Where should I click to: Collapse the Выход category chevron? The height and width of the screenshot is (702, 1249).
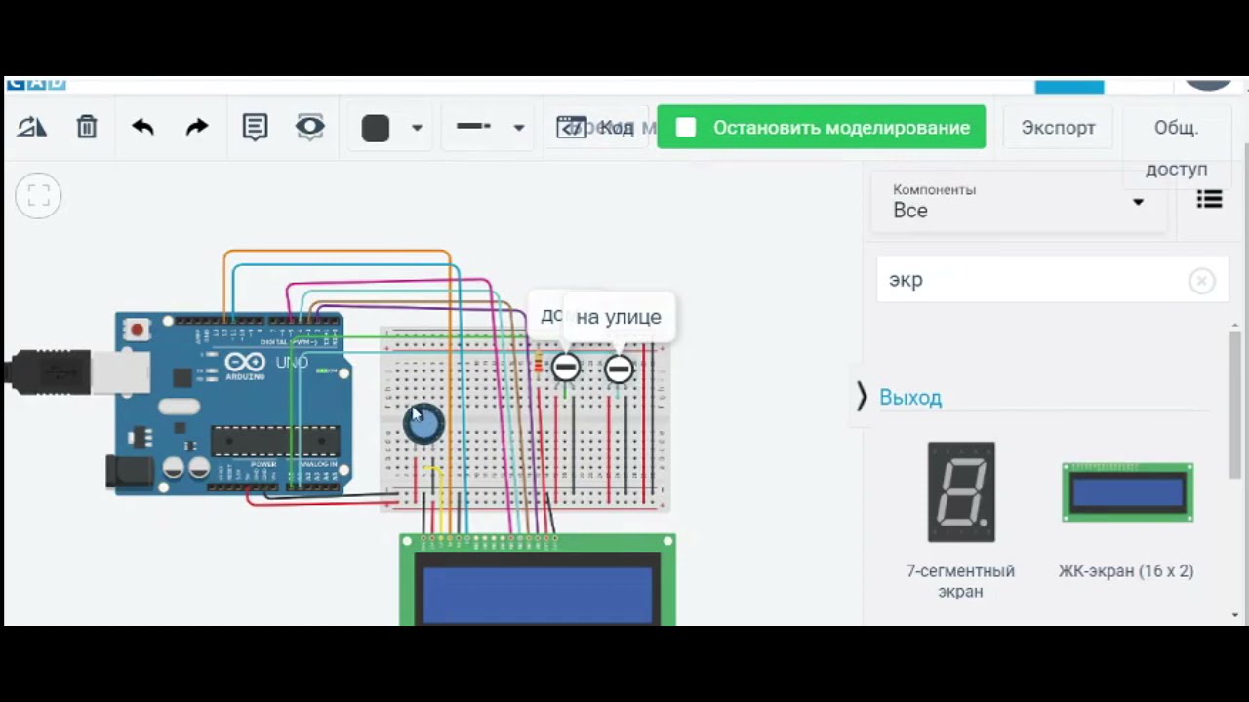[861, 396]
